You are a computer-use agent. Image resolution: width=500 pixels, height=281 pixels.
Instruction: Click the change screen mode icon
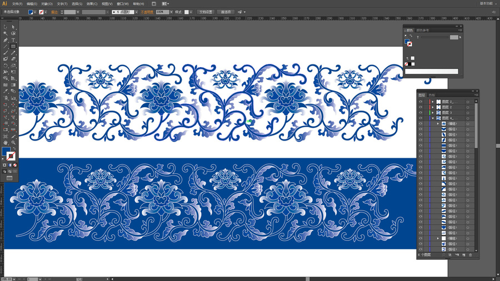point(9,178)
